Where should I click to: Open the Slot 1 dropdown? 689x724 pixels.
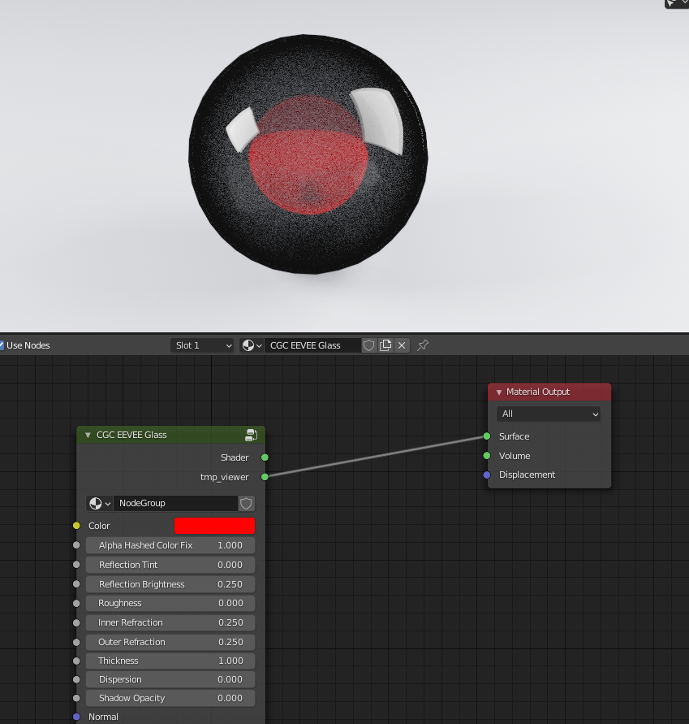tap(201, 345)
